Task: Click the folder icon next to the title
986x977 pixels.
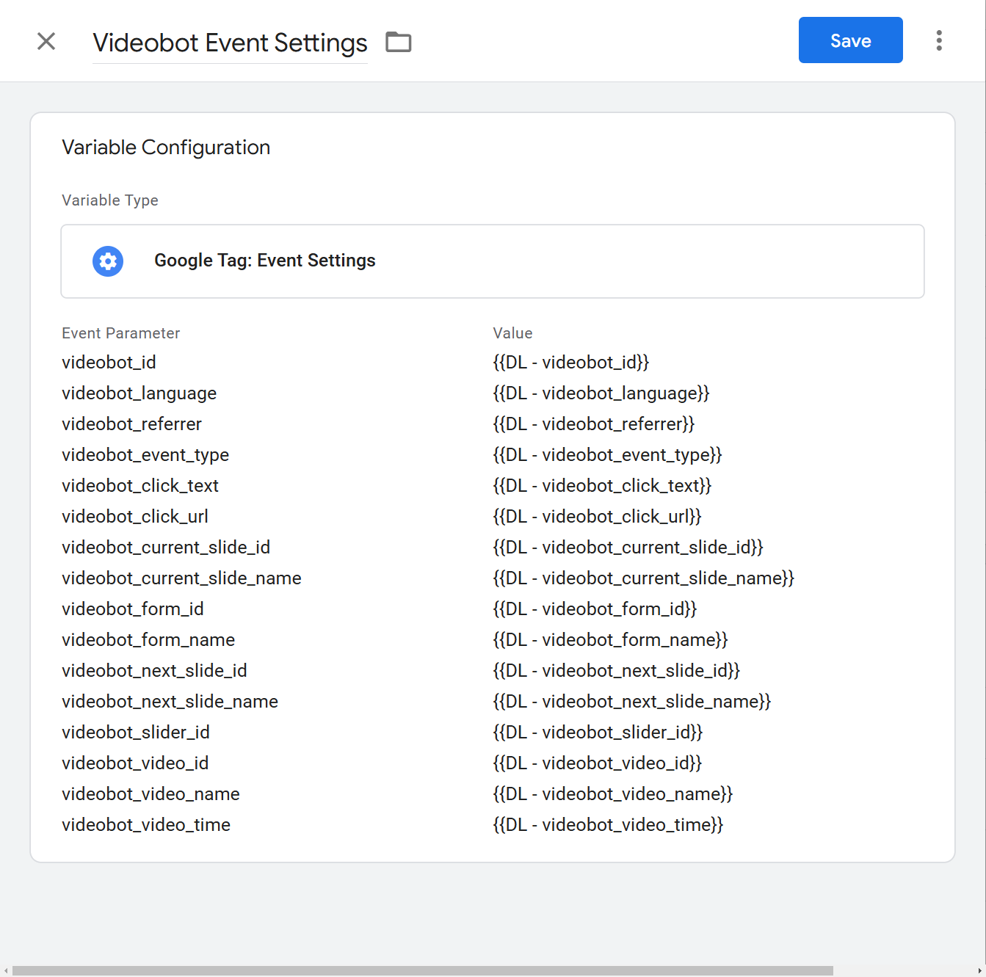Action: 399,42
